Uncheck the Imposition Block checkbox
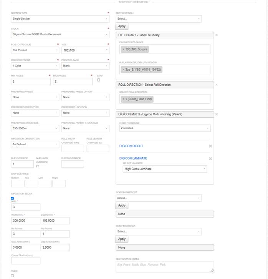 [12, 198]
